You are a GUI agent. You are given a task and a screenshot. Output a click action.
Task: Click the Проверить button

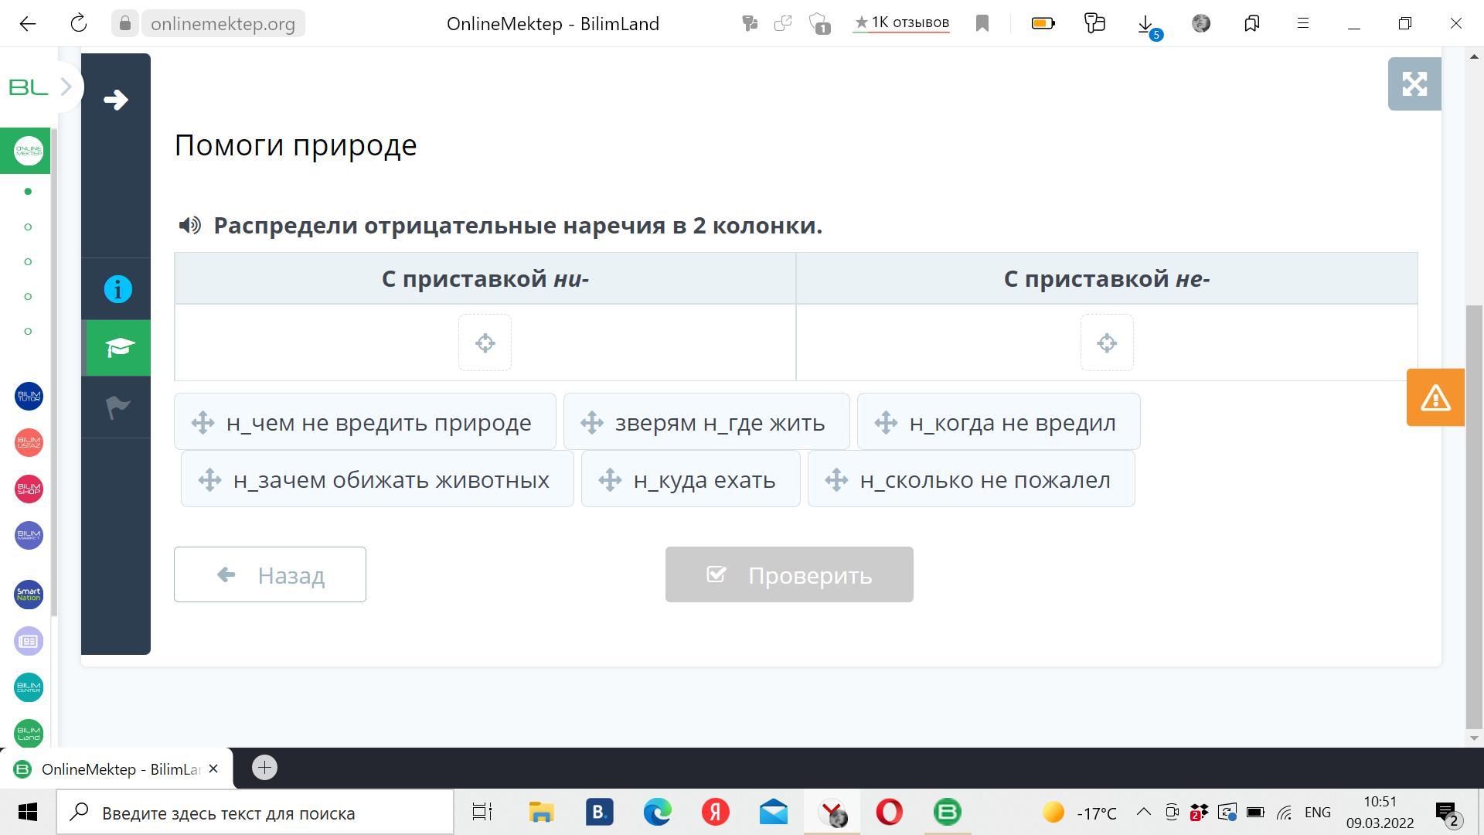[789, 574]
